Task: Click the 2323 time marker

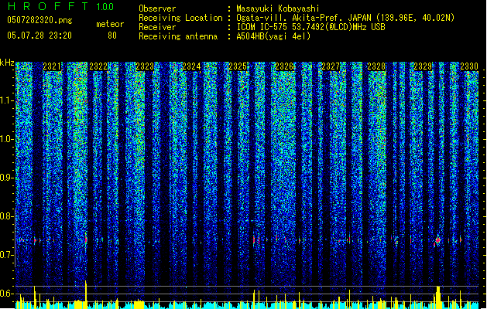Action: (x=145, y=66)
